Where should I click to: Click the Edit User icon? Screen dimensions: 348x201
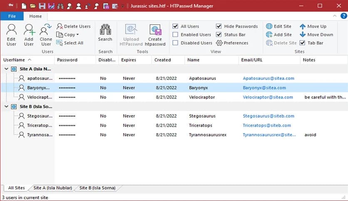click(11, 30)
